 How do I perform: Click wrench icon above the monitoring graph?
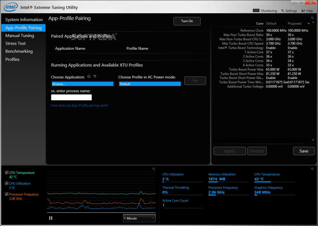coord(154,169)
